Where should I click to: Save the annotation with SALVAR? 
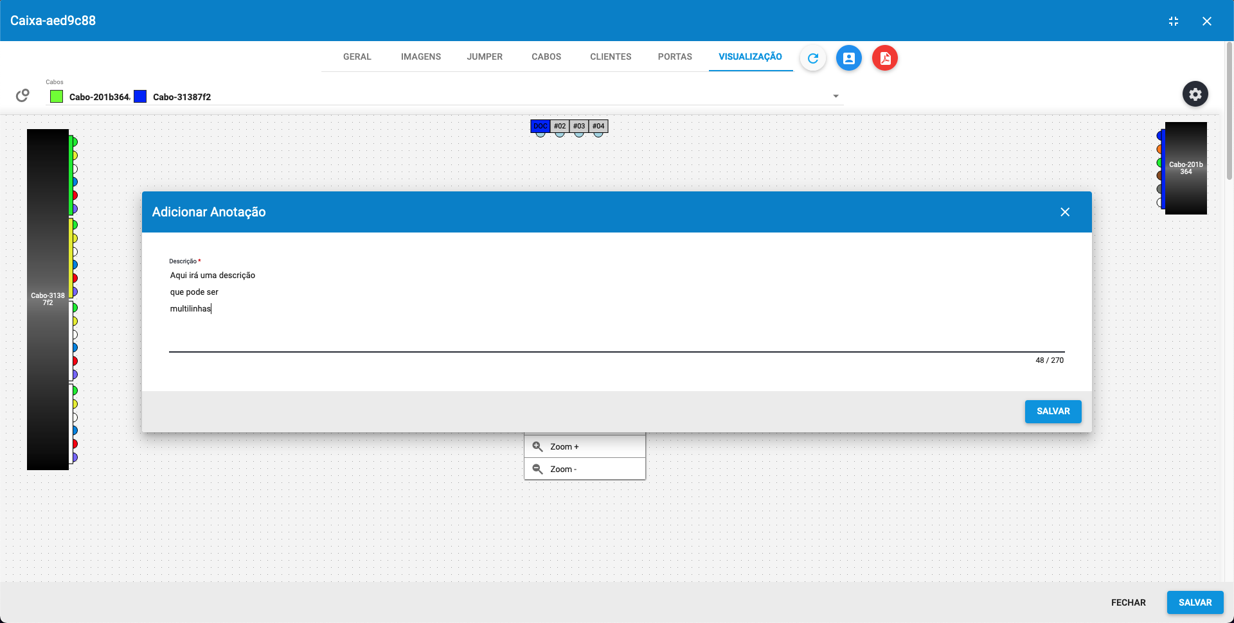tap(1053, 412)
